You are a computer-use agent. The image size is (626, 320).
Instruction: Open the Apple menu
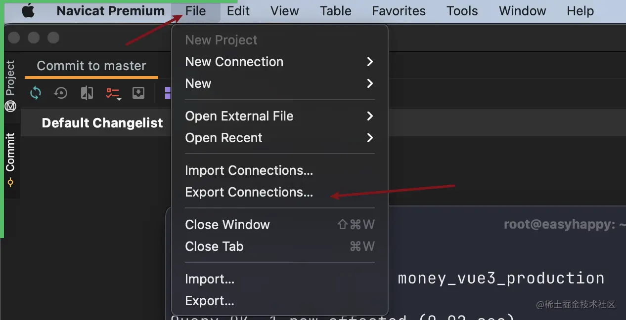tap(28, 10)
